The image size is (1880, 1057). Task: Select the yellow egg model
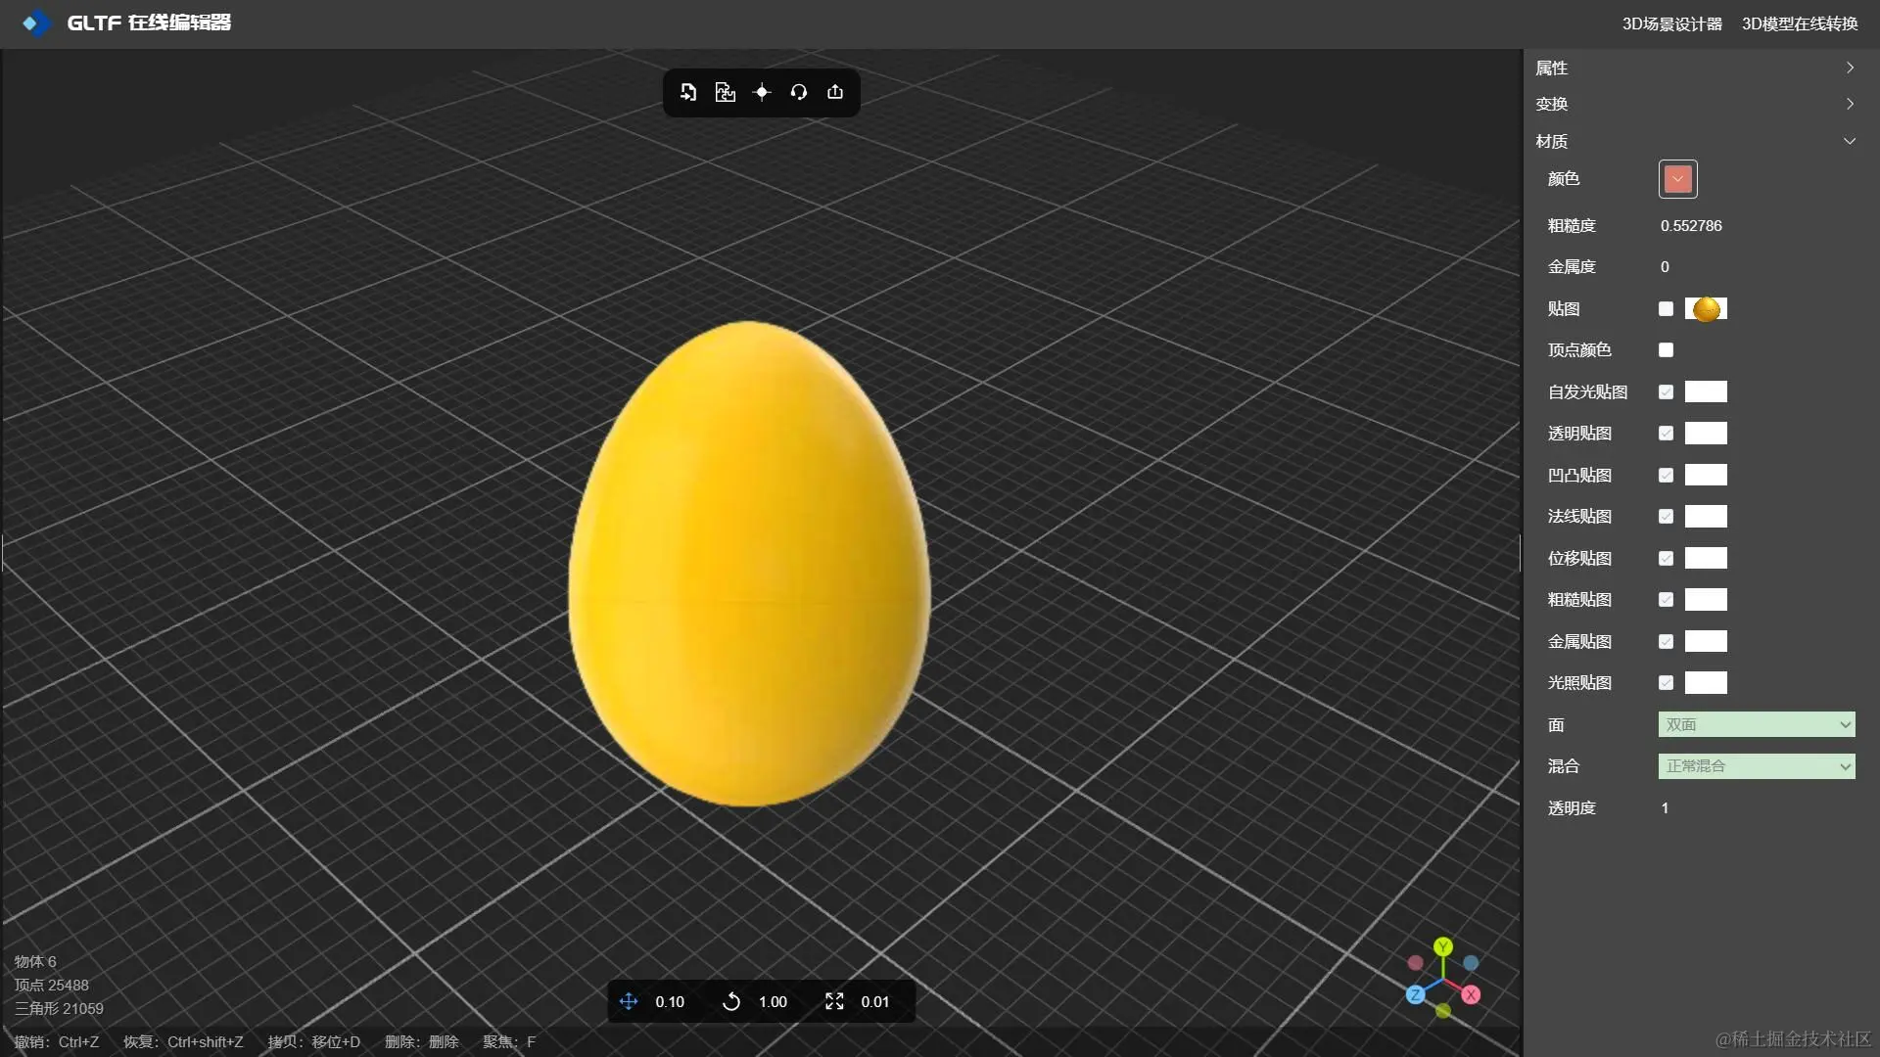(749, 564)
